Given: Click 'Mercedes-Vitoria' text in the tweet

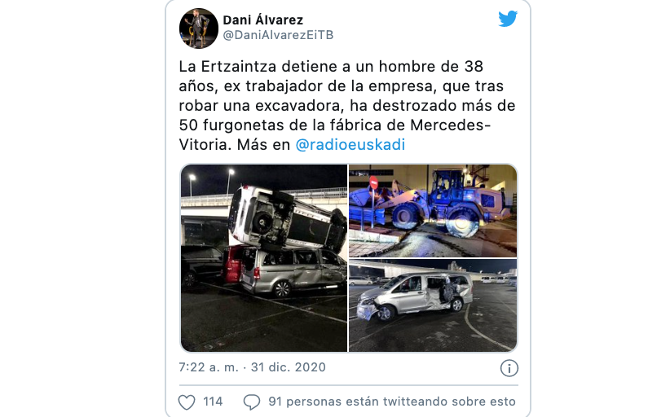Looking at the screenshot, I should click(334, 135).
